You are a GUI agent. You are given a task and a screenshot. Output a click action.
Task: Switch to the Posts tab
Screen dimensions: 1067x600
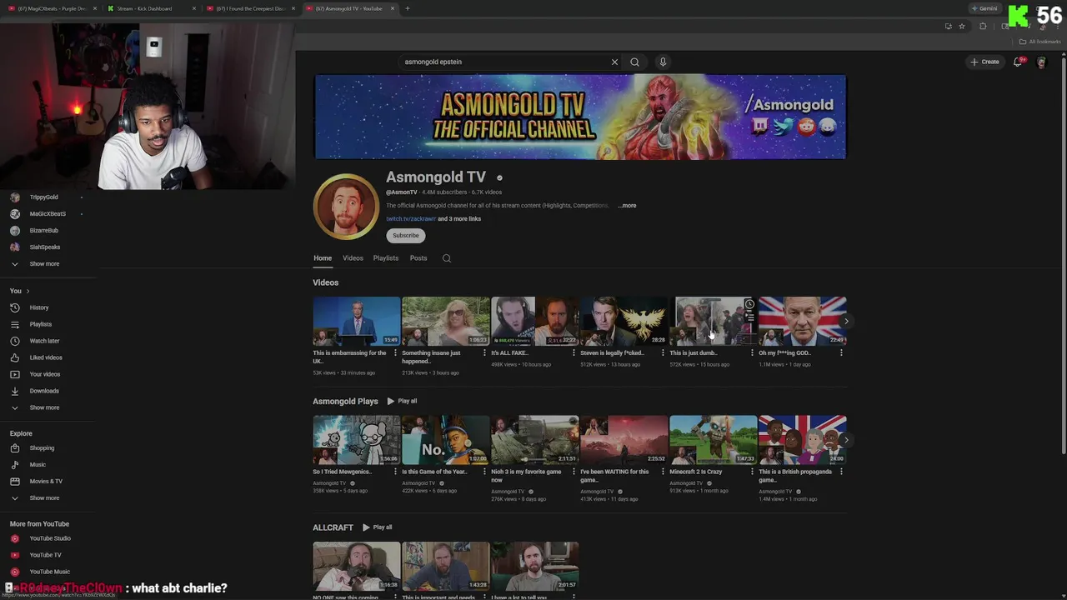pyautogui.click(x=418, y=258)
